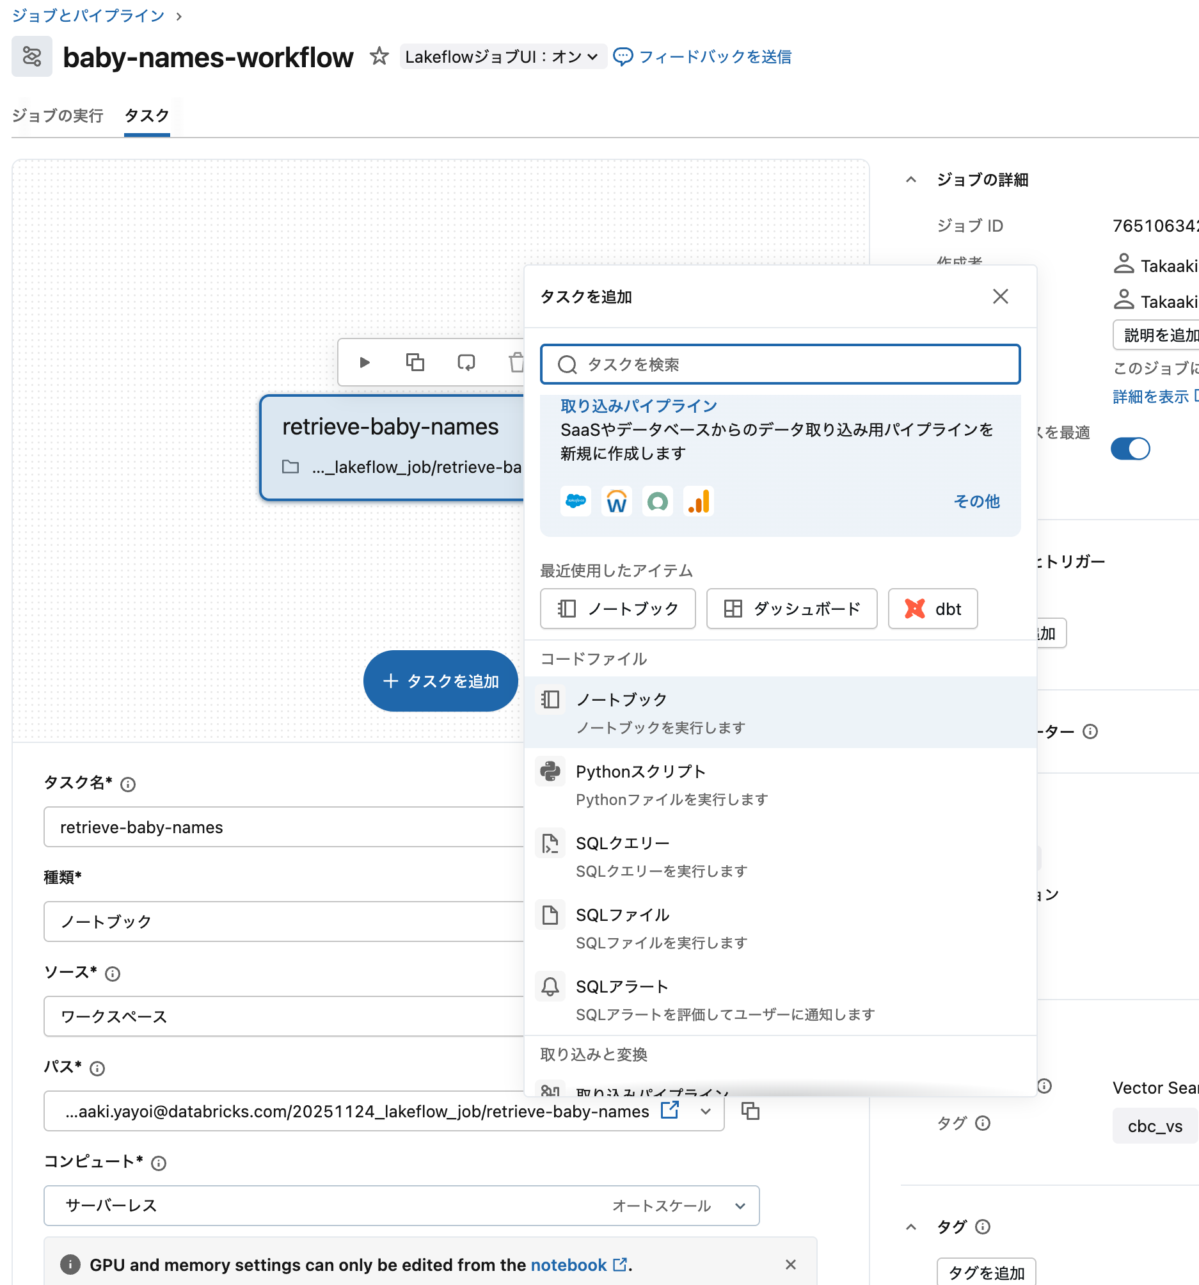Image resolution: width=1199 pixels, height=1285 pixels.
Task: Select the Salesforce ingestion connector icon
Action: click(575, 501)
